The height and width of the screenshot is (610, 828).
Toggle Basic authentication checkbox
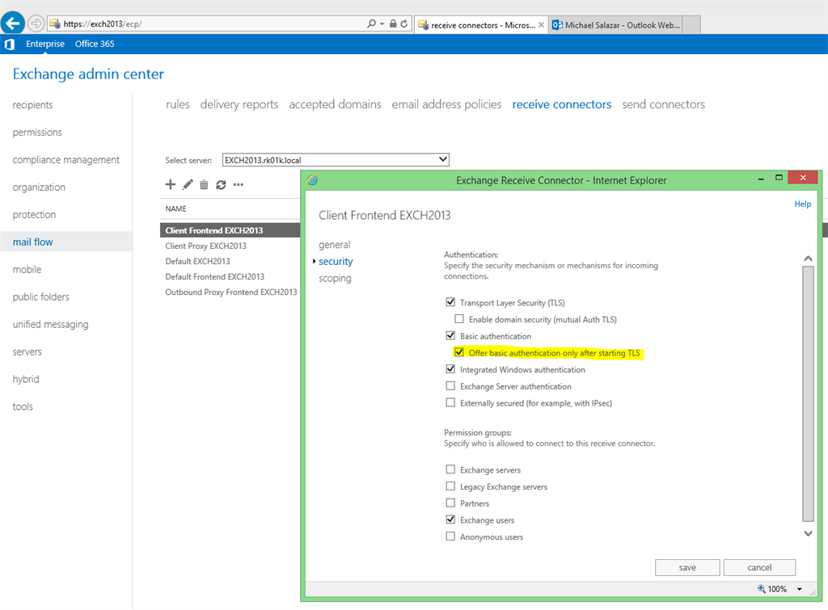[450, 335]
